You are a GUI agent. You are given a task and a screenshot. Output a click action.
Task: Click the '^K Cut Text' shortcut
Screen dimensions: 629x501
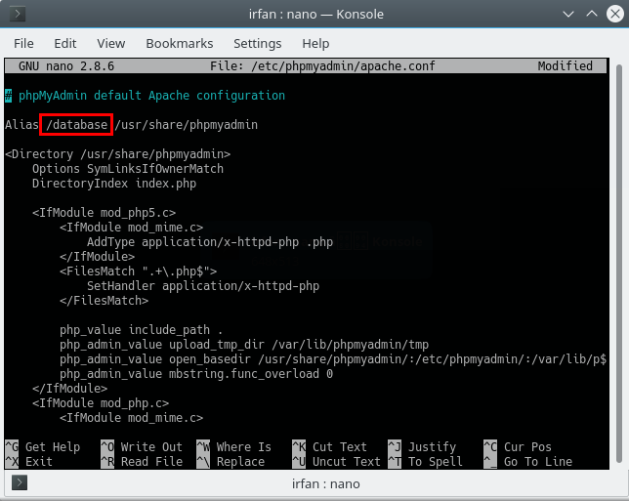click(x=330, y=447)
